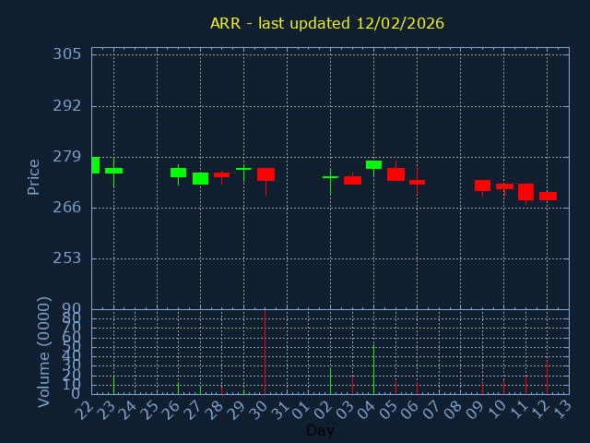Click the green volume bar for day 23
The image size is (590, 443).
tap(113, 385)
